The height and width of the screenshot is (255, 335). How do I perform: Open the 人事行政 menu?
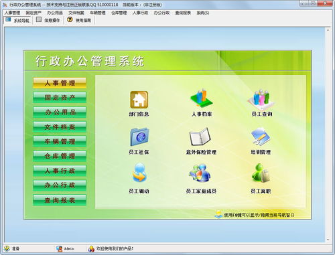(x=140, y=13)
